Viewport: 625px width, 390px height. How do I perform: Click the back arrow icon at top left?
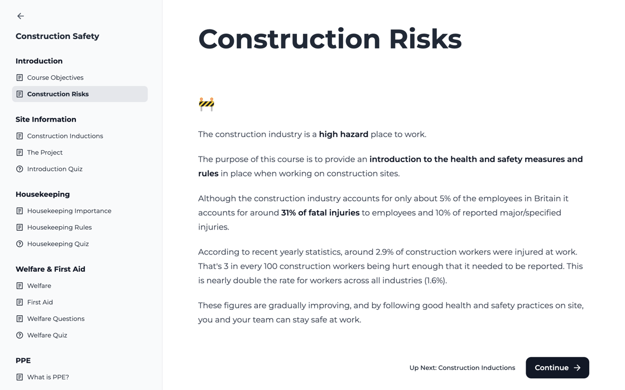coord(20,16)
